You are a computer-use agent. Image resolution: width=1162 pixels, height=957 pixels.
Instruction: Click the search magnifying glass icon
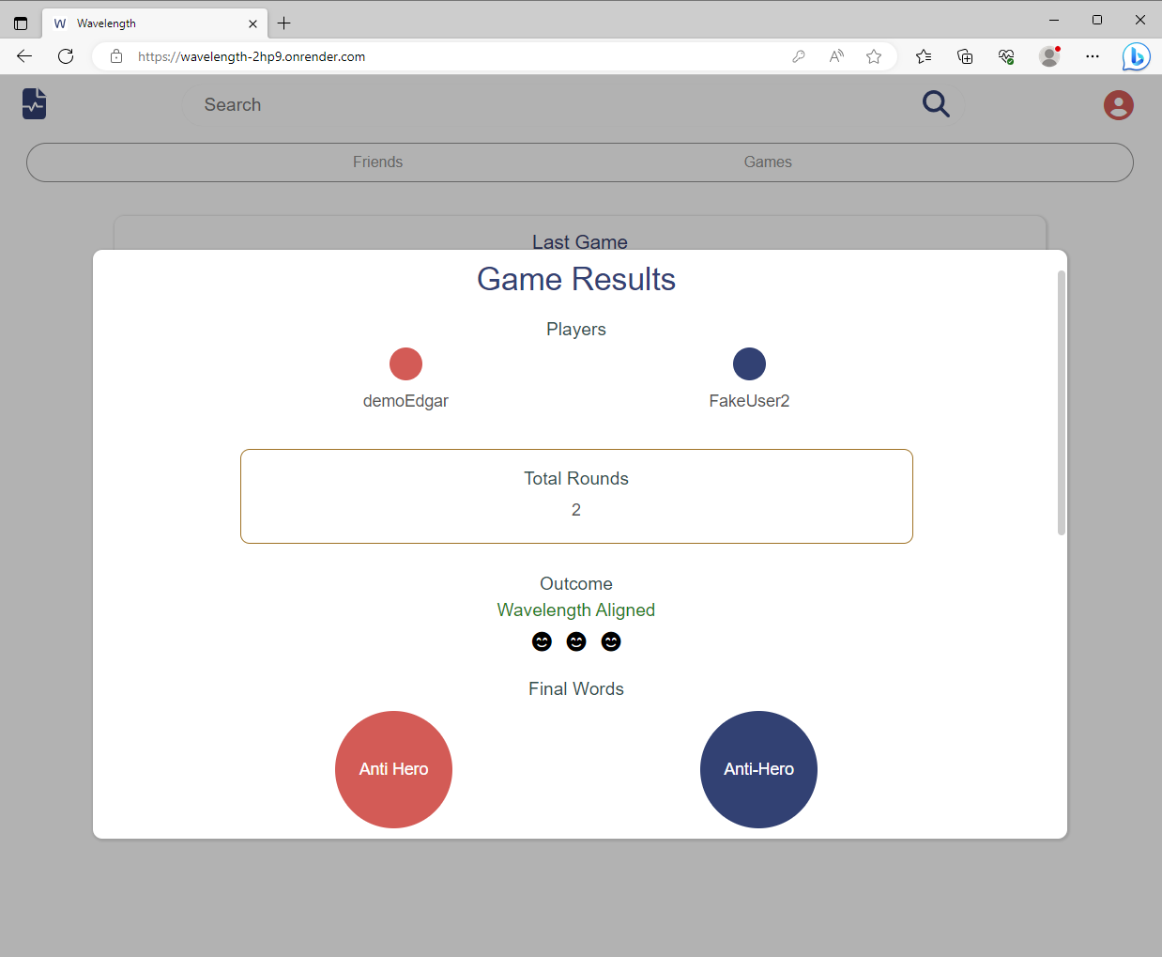pyautogui.click(x=936, y=104)
